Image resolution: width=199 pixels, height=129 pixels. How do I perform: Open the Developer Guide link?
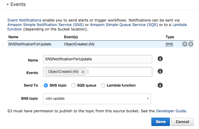(x=171, y=111)
